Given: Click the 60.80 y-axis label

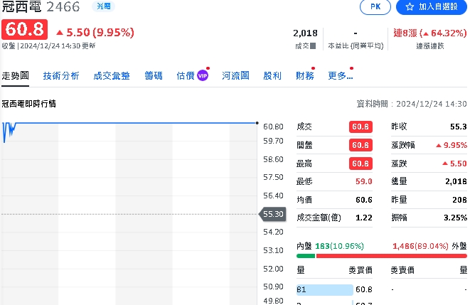Looking at the screenshot, I should [x=273, y=127].
